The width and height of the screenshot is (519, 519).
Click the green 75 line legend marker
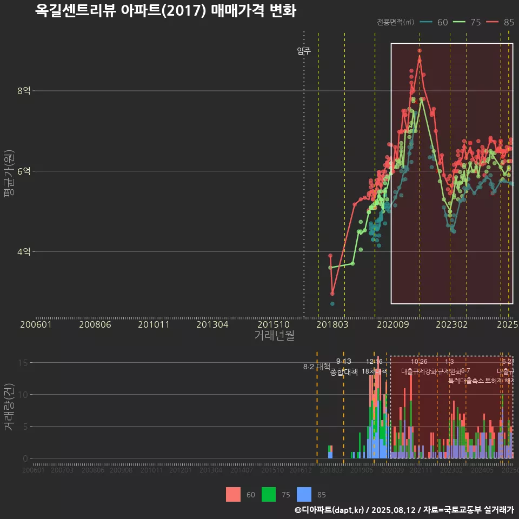[459, 22]
